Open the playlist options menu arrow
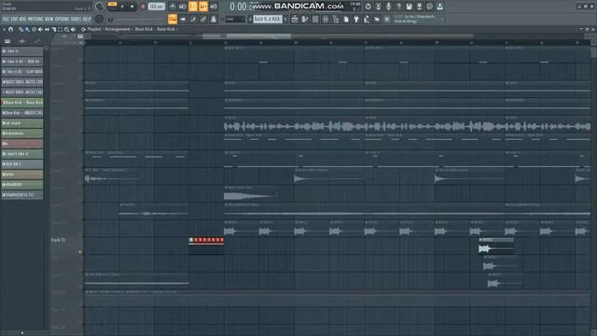Image resolution: width=597 pixels, height=336 pixels. click(x=4, y=29)
